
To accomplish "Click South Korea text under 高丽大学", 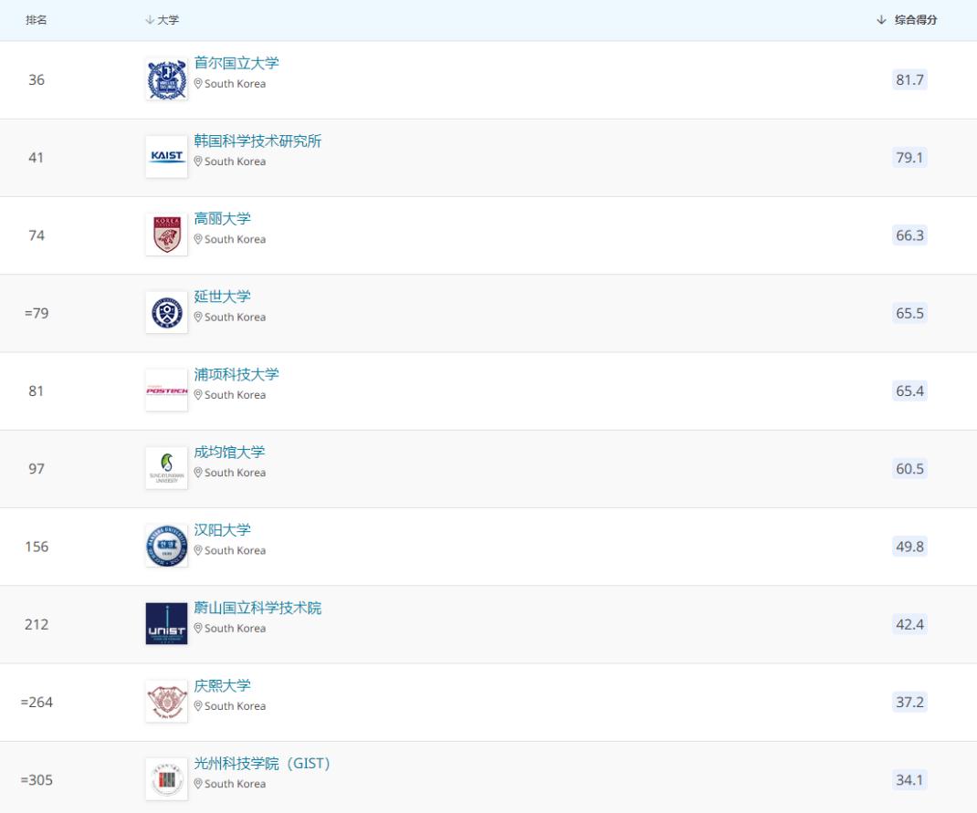I will (235, 239).
